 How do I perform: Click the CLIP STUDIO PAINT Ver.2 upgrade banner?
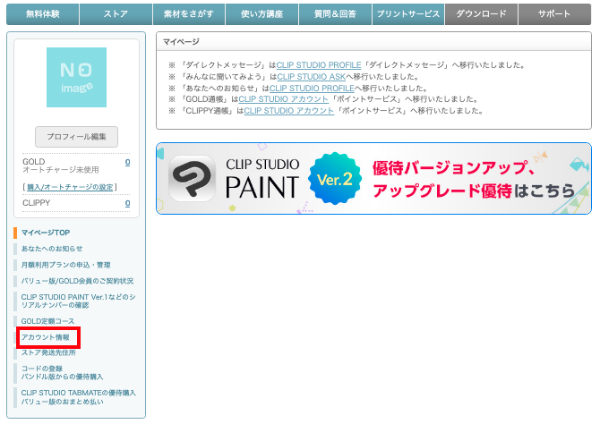pos(373,179)
